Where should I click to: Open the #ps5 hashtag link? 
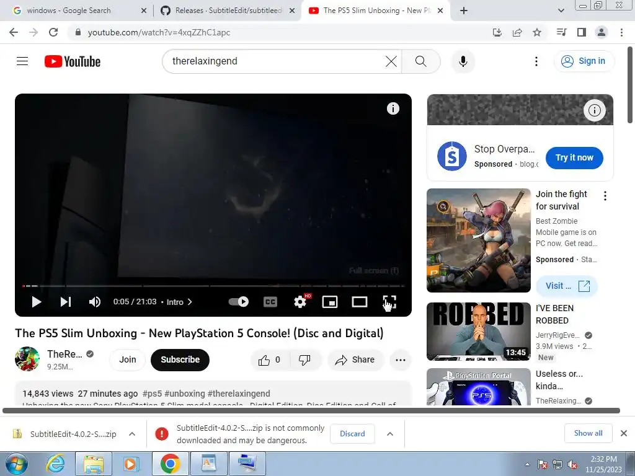(153, 394)
